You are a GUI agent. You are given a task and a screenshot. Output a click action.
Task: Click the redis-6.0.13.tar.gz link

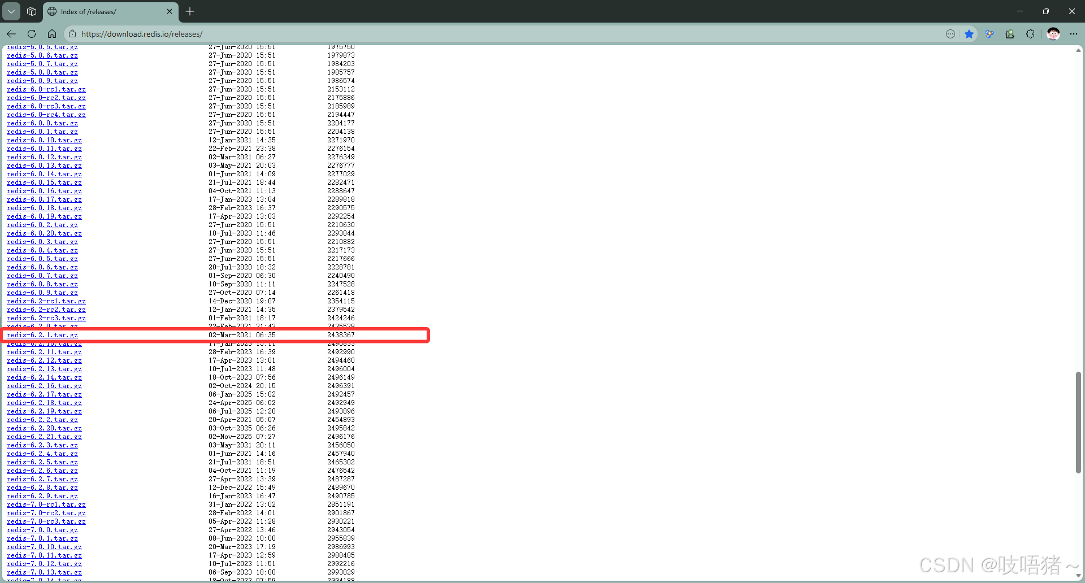44,166
